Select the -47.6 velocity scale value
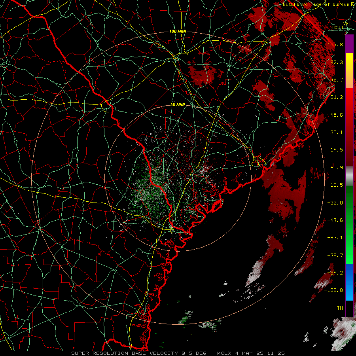The image size is (356, 356). pos(335,220)
